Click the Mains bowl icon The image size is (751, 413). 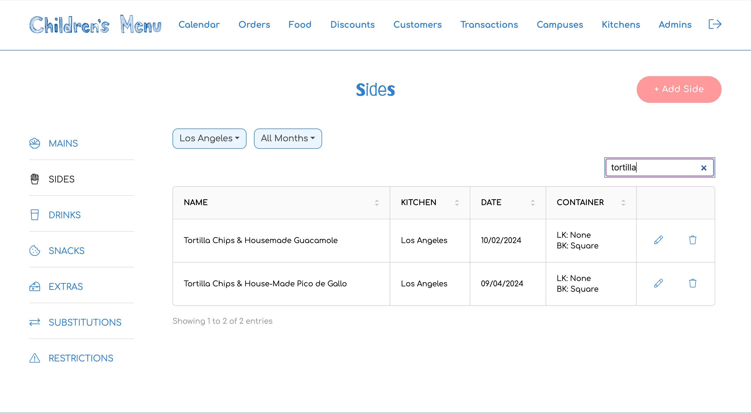coord(35,143)
